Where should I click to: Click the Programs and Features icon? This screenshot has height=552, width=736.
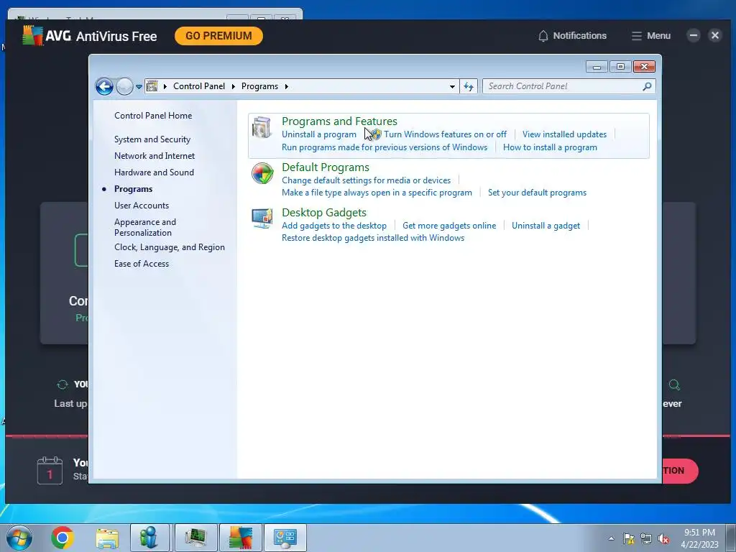tap(262, 128)
